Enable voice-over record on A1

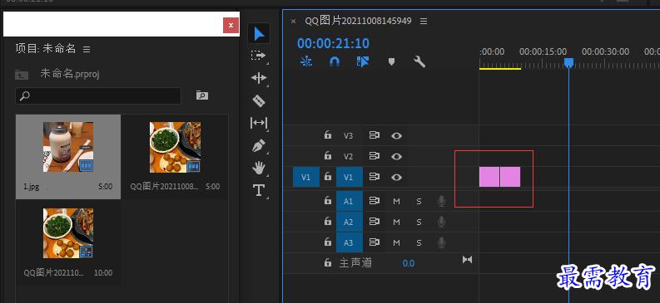pos(441,202)
